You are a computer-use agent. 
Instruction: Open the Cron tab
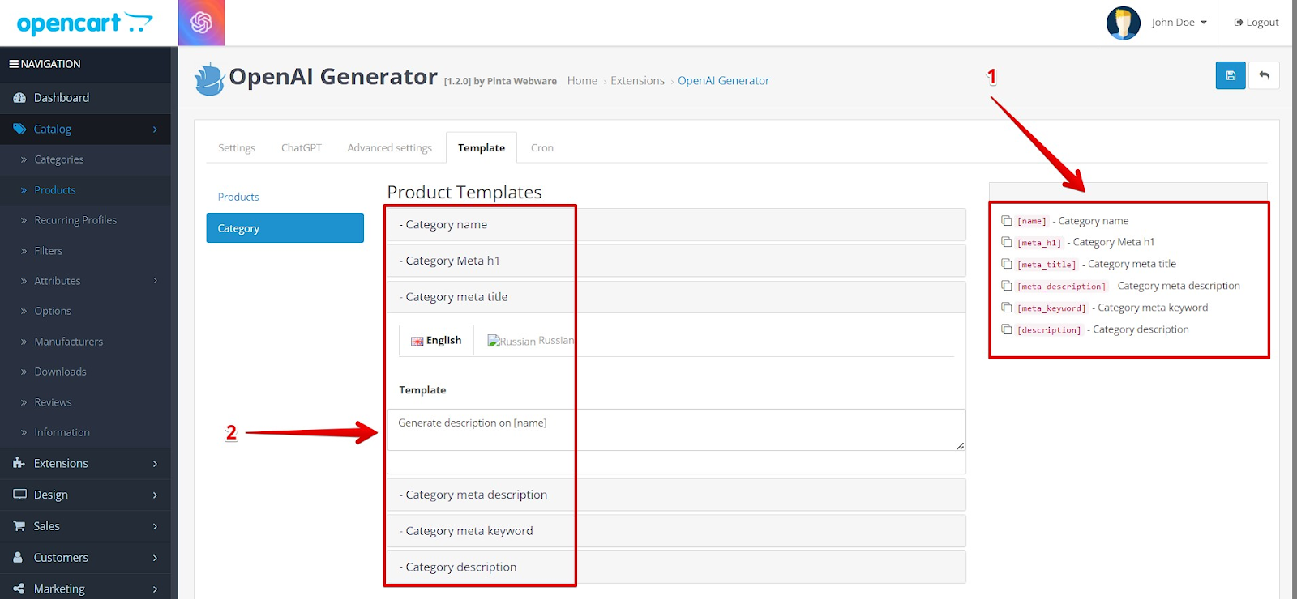542,147
